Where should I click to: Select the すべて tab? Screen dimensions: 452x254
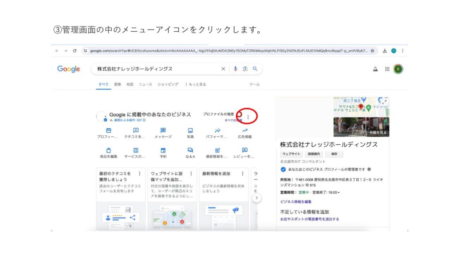click(103, 84)
